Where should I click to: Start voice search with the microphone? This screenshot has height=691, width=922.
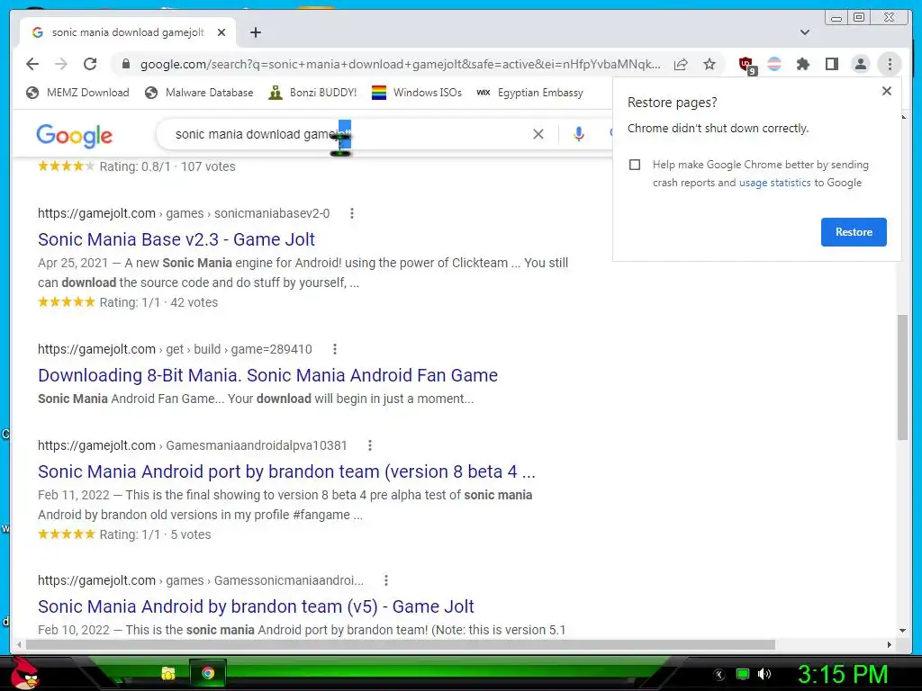579,134
